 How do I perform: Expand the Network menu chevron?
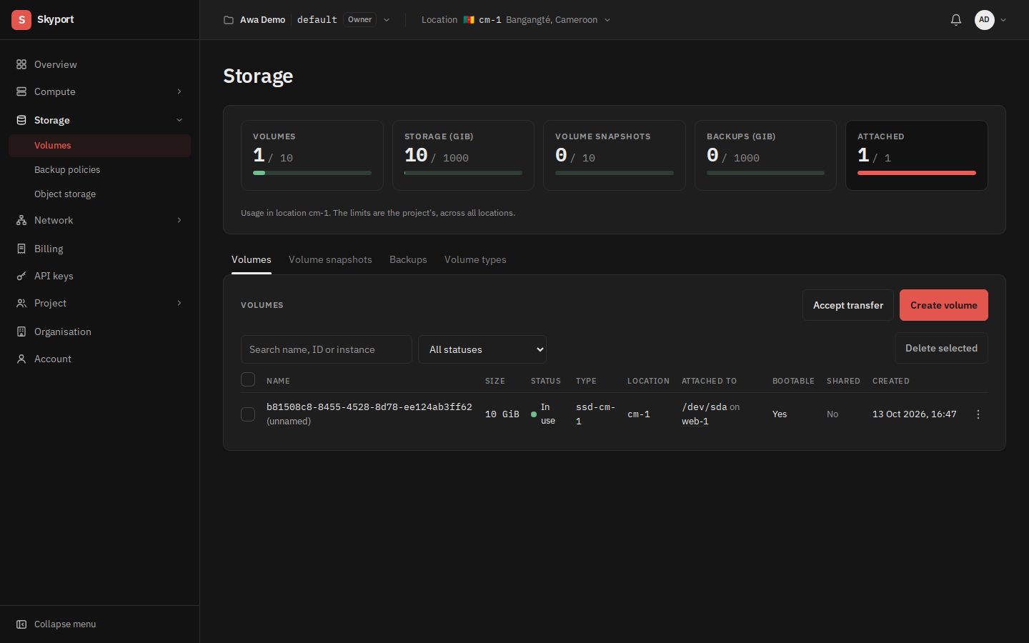pyautogui.click(x=179, y=220)
